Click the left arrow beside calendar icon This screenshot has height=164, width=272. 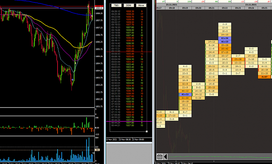(165, 157)
